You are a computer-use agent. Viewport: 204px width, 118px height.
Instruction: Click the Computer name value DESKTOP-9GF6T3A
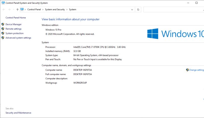tap(83, 70)
